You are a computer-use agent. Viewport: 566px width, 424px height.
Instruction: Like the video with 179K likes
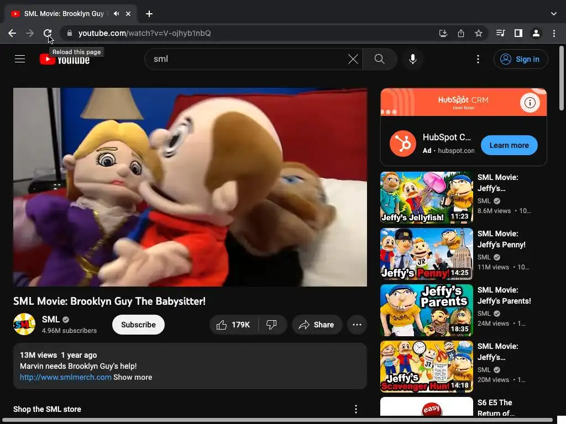pyautogui.click(x=234, y=325)
